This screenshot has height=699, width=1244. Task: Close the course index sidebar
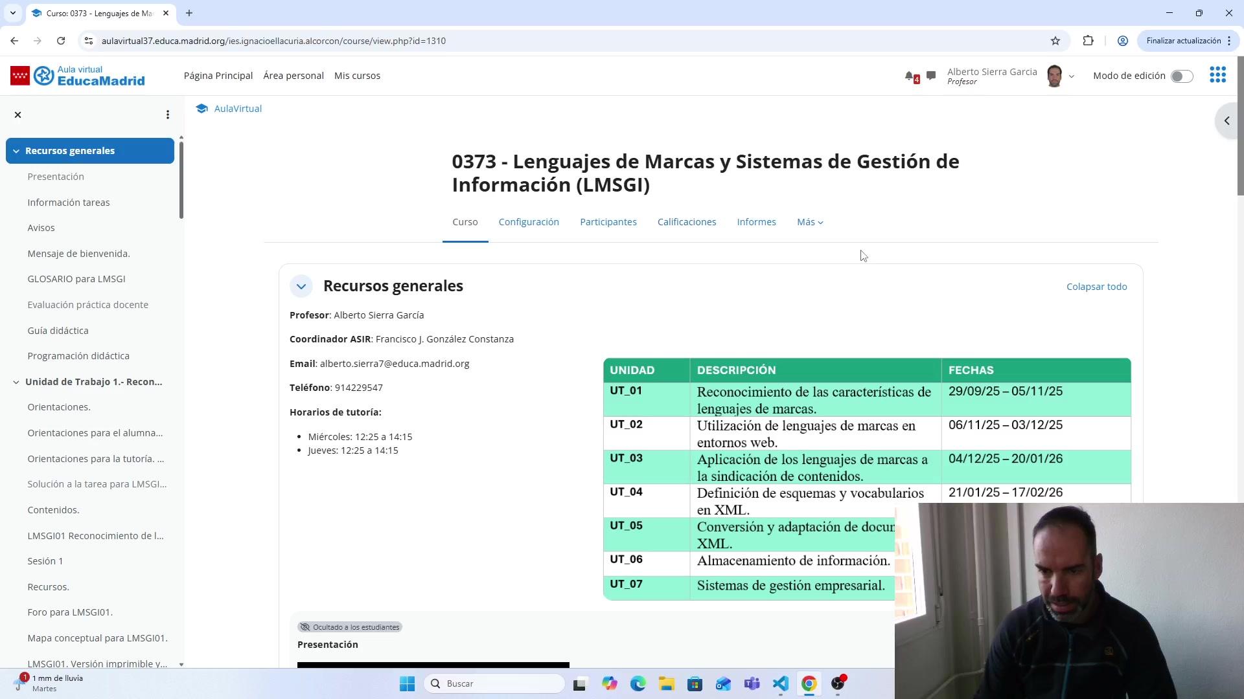18,115
